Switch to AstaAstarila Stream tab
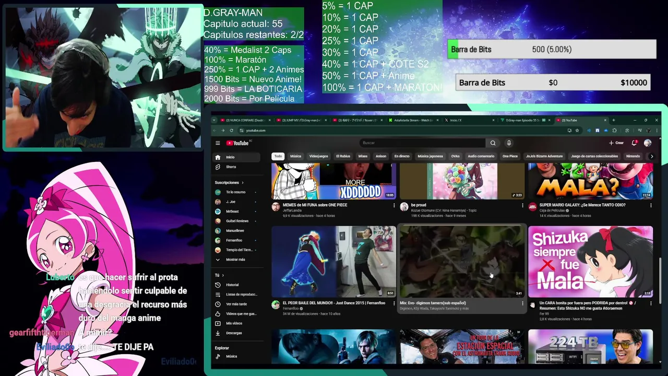 (x=414, y=120)
